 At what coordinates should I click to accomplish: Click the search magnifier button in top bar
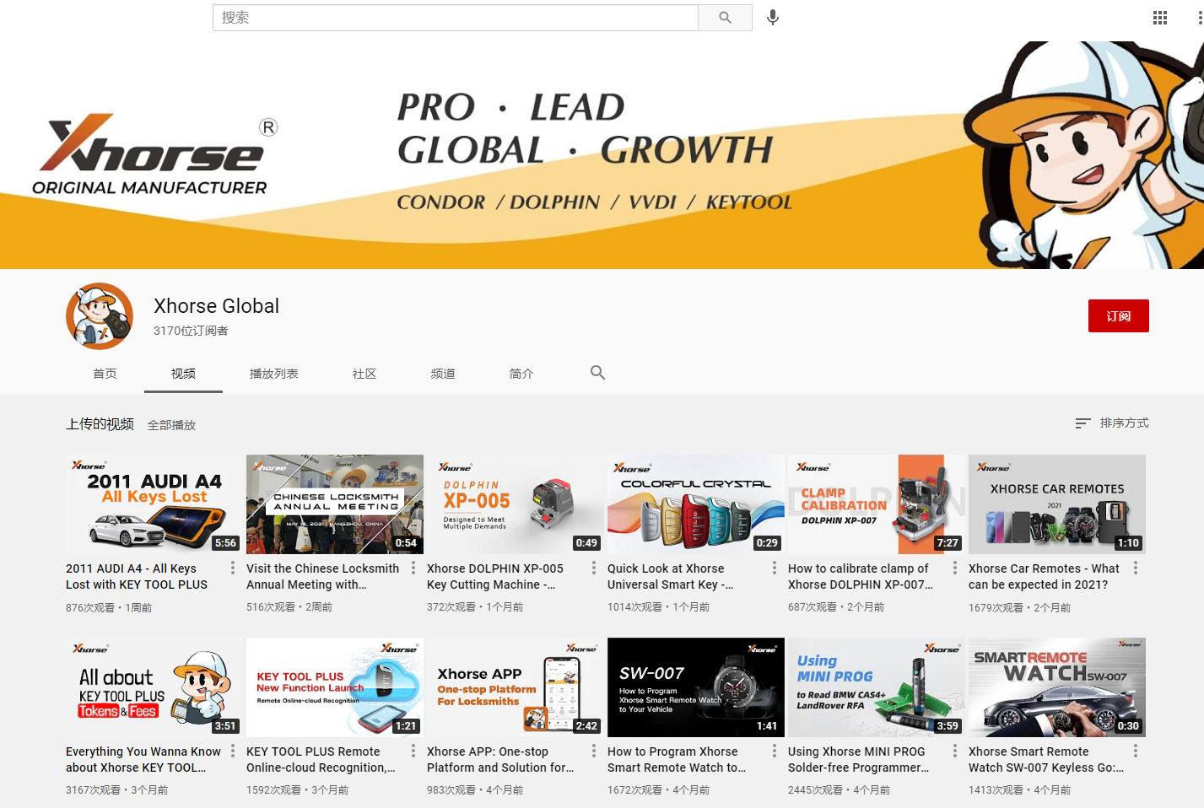click(x=725, y=18)
